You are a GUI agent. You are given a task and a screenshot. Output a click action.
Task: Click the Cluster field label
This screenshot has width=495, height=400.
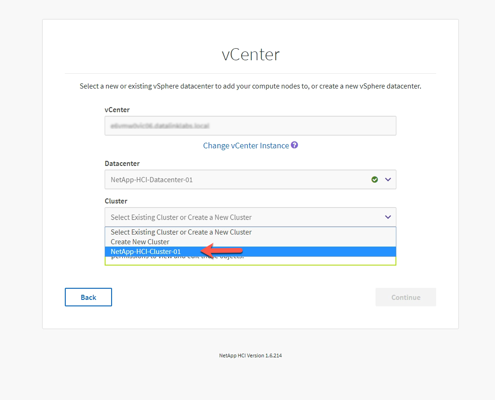[116, 201]
